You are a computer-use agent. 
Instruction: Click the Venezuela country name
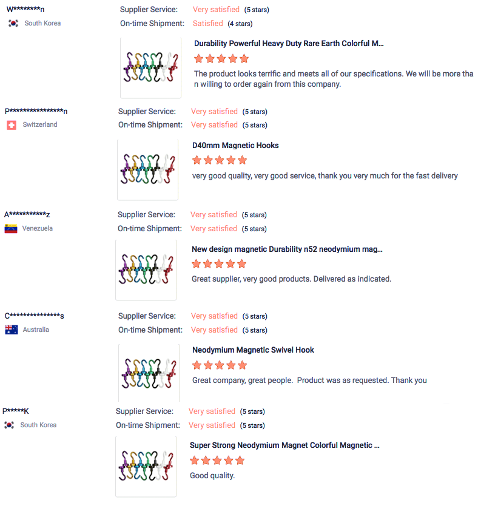tap(38, 229)
